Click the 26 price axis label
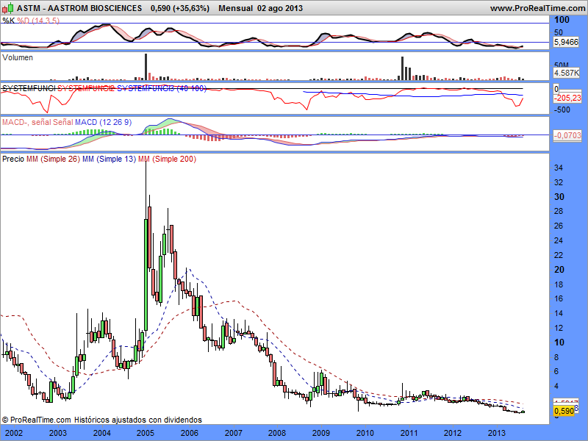 [559, 226]
